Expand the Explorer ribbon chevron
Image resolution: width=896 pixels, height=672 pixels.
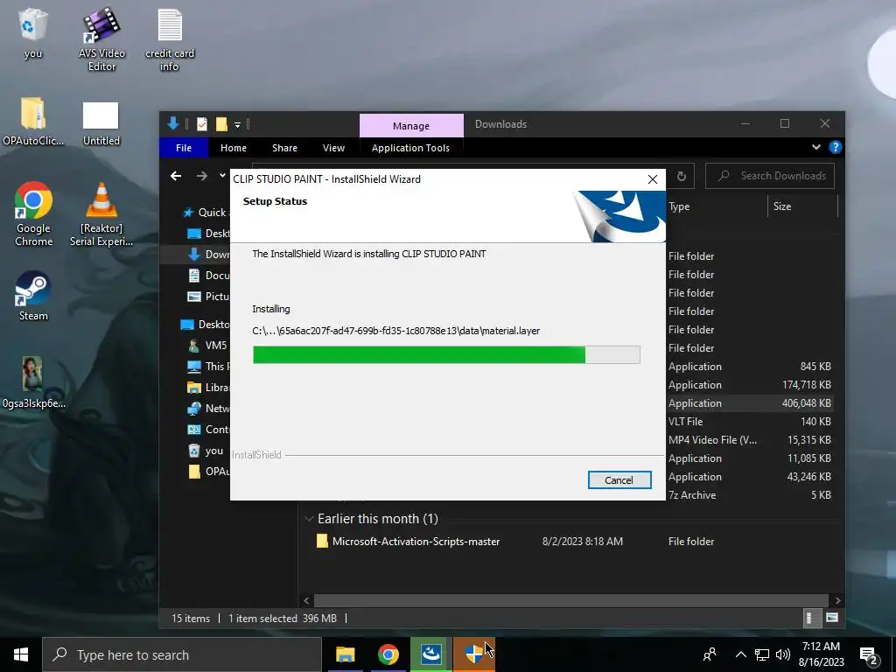pos(816,147)
